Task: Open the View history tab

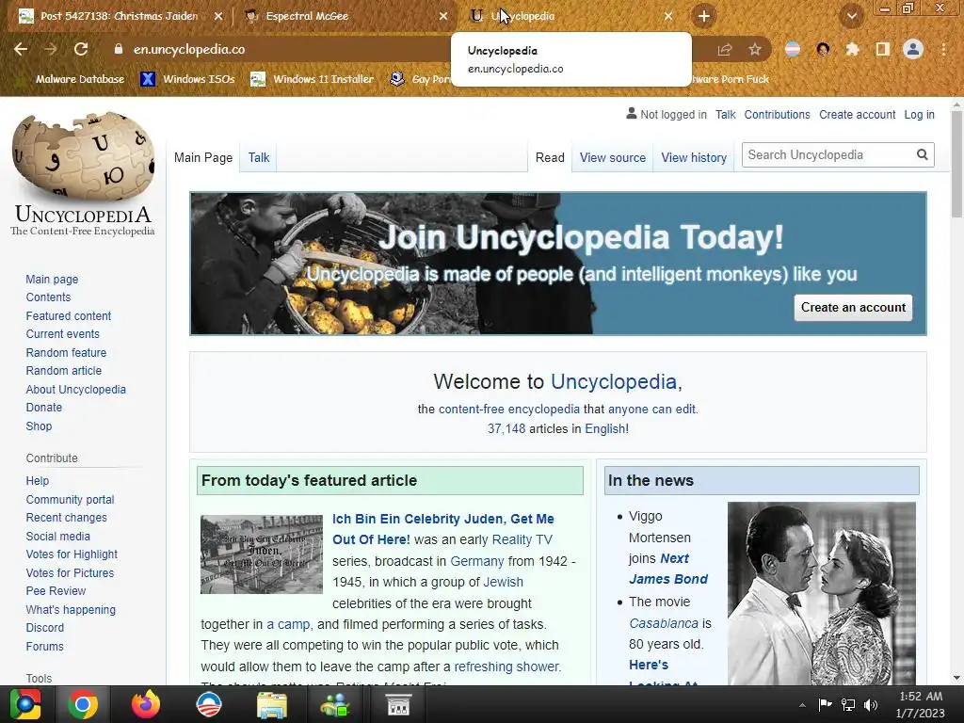Action: [x=694, y=157]
